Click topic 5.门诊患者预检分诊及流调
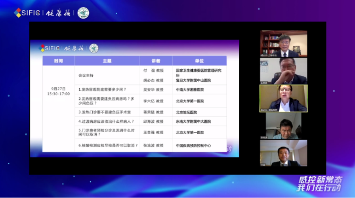The height and width of the screenshot is (198, 355). (107, 132)
